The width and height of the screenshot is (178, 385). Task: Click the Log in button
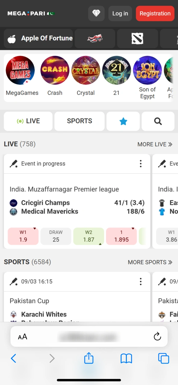[x=120, y=14]
